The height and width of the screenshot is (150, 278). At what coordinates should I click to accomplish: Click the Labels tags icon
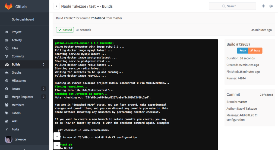click(7, 113)
